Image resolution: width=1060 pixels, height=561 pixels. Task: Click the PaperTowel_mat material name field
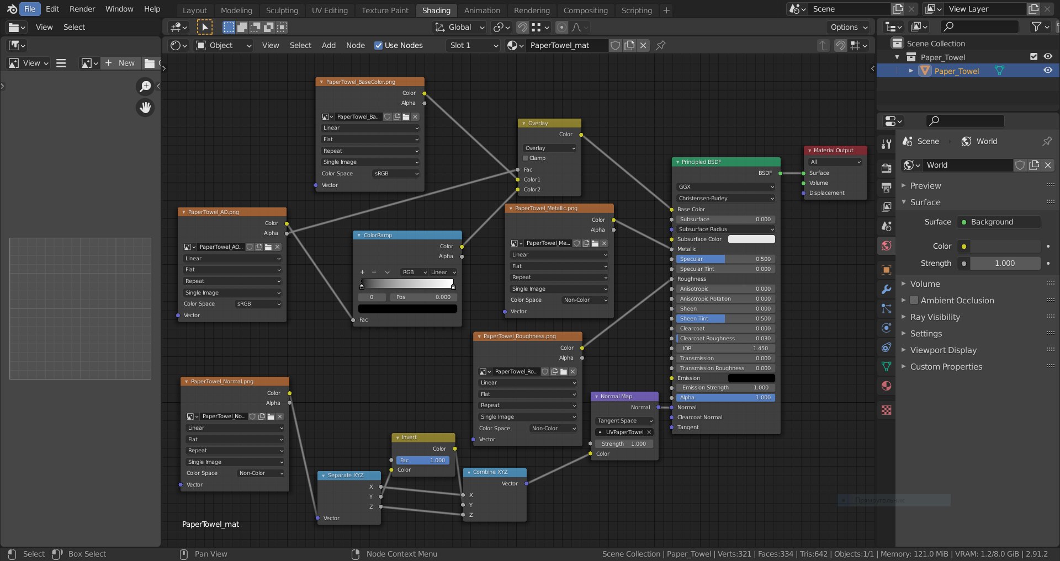pyautogui.click(x=566, y=45)
